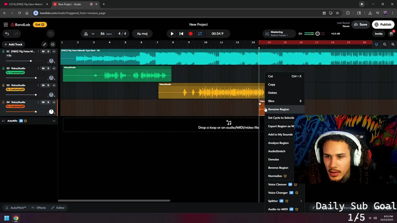Click track 01 microphone icon

click(x=3, y=51)
